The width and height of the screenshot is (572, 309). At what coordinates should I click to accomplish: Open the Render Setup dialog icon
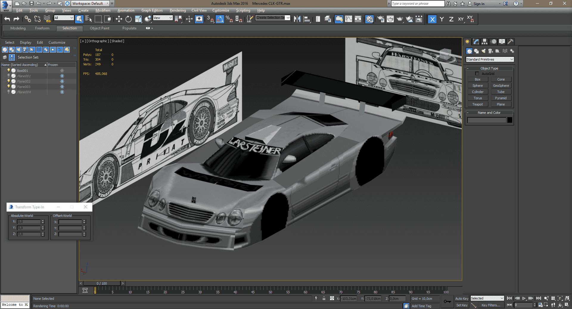[x=381, y=19]
